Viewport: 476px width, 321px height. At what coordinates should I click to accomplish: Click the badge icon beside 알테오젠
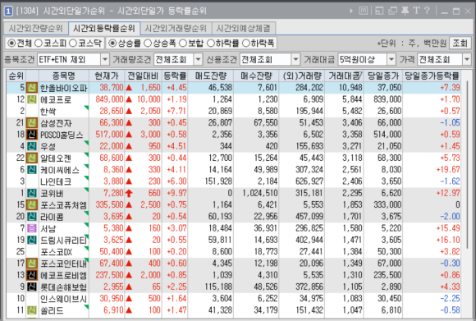[32, 158]
